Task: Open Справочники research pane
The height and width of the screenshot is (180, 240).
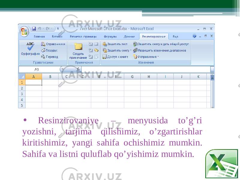Action: (x=53, y=44)
